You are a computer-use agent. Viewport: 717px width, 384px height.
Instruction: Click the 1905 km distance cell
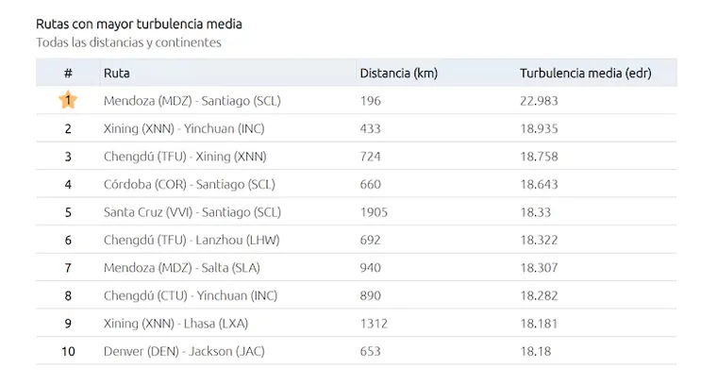[374, 212]
